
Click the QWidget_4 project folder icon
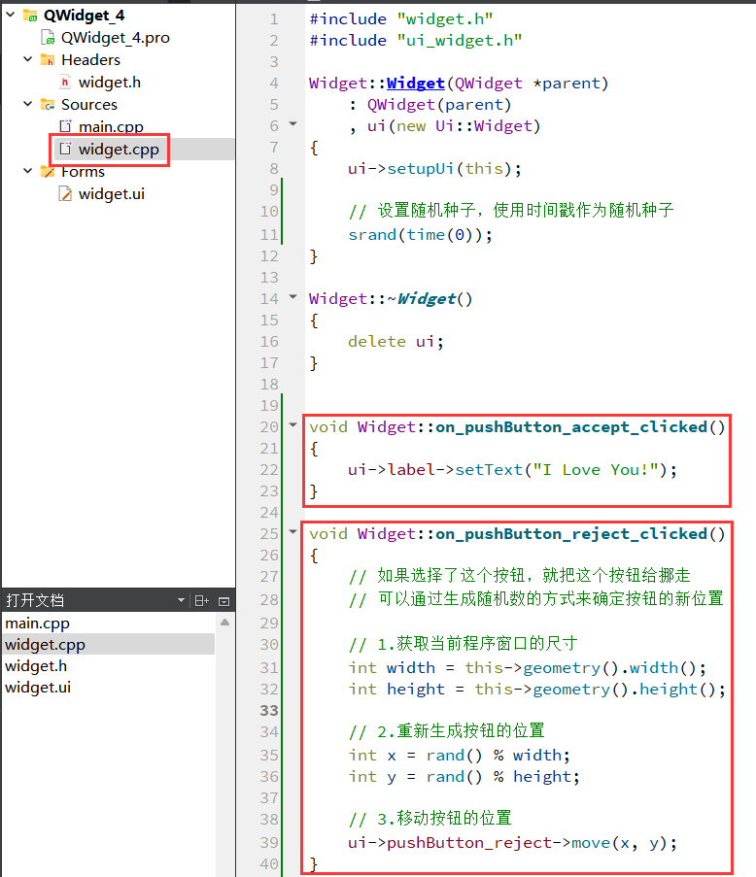(x=30, y=16)
